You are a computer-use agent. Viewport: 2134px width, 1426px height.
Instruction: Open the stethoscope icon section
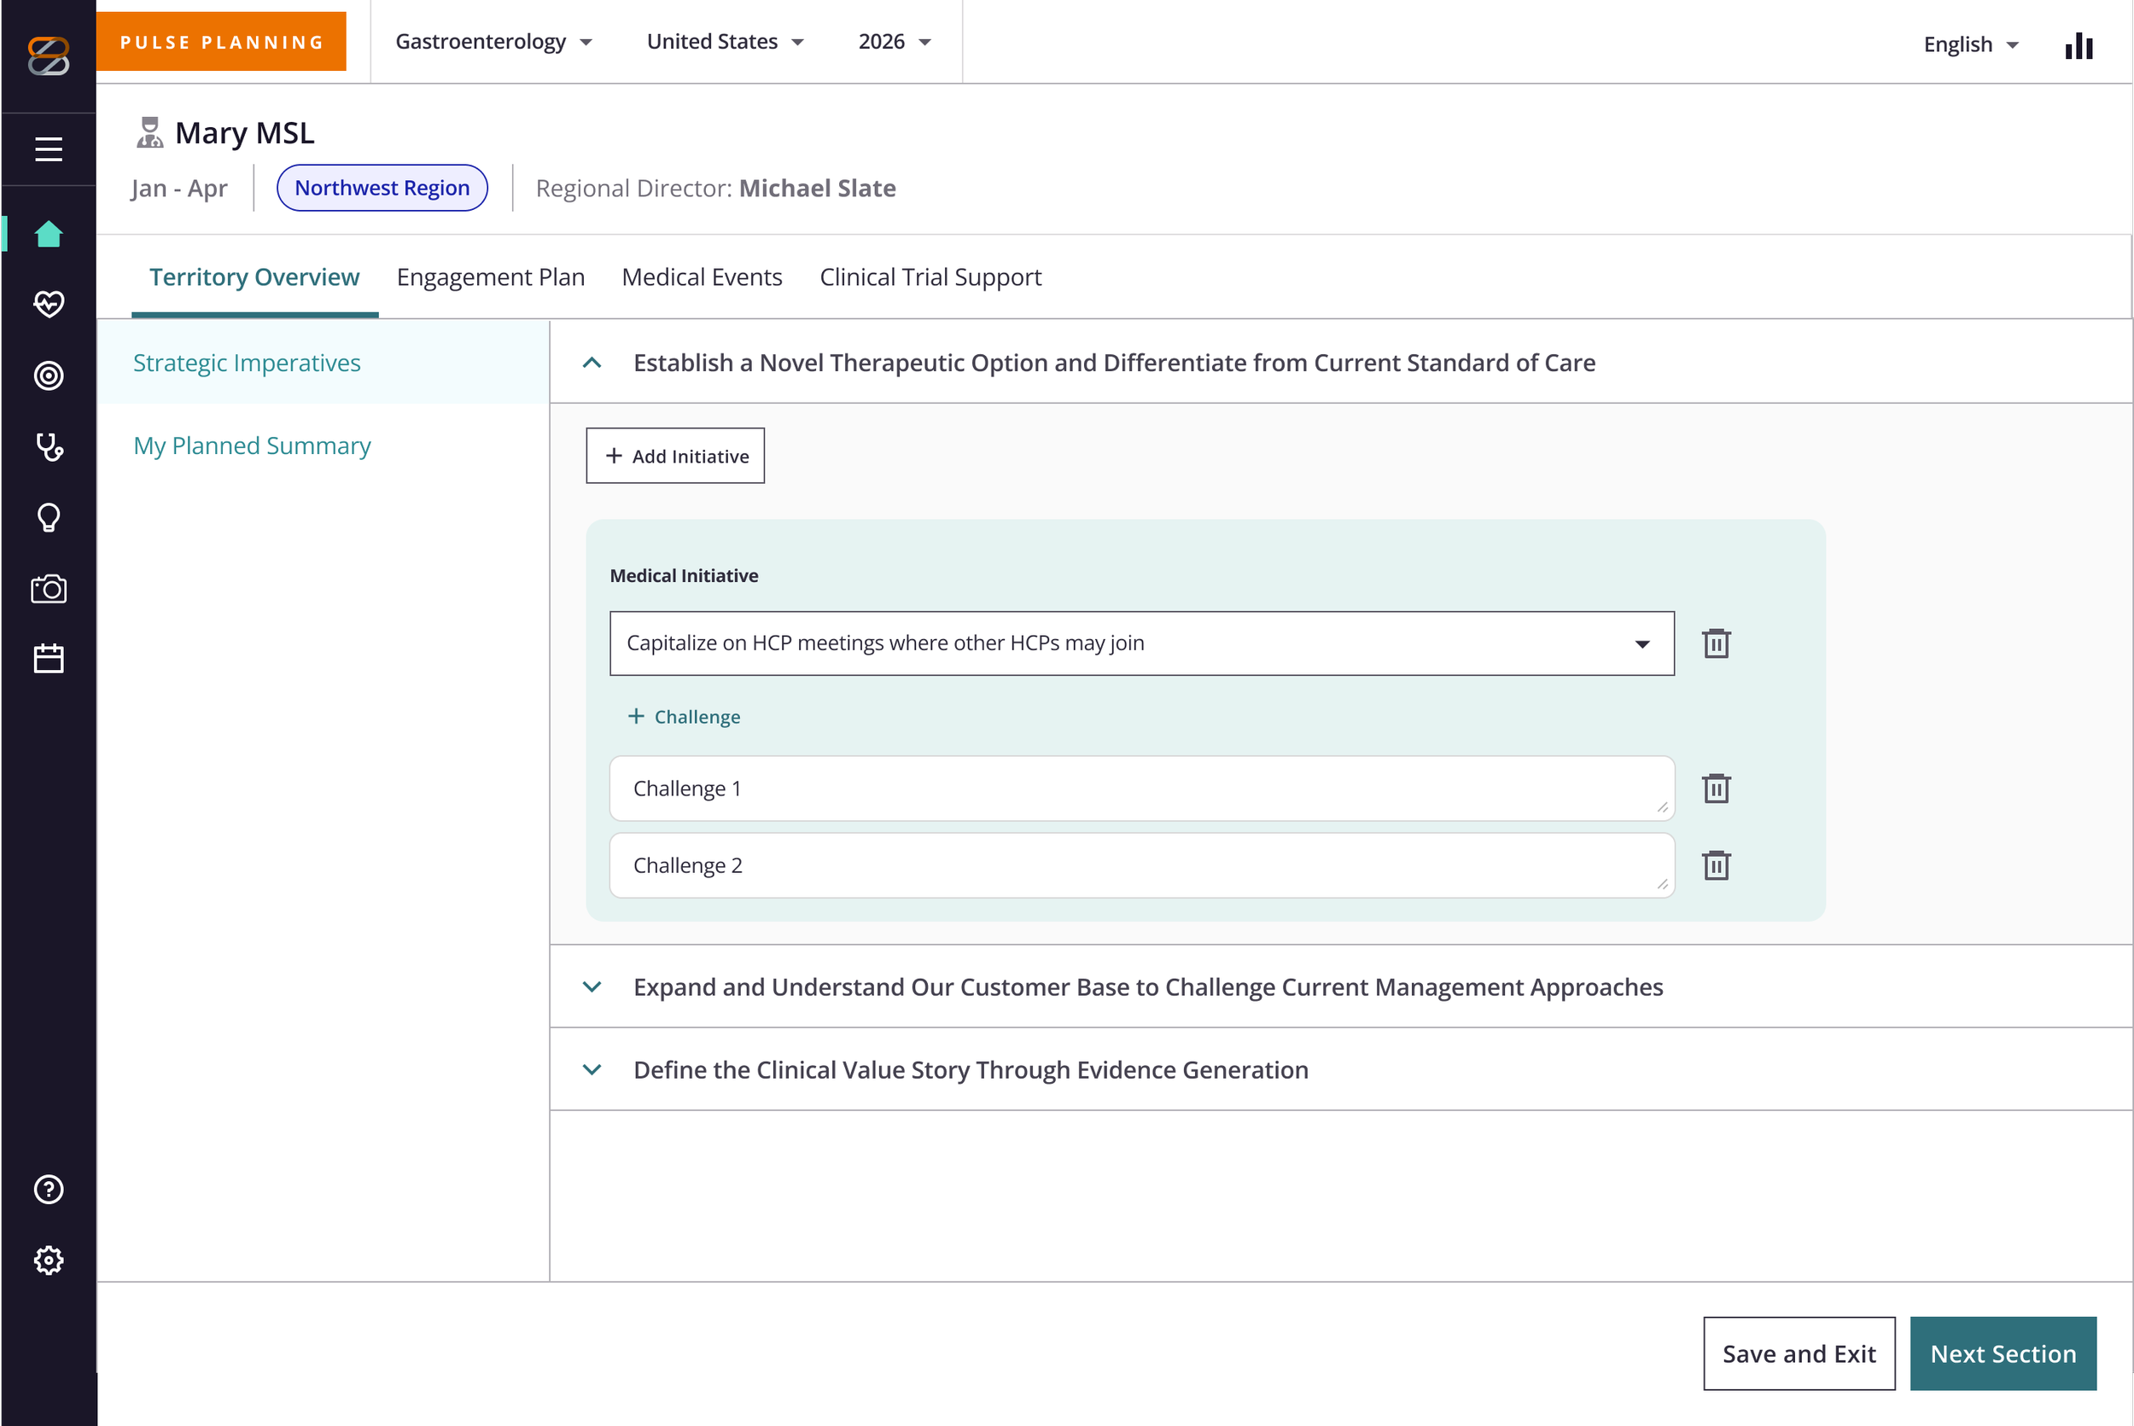[x=48, y=446]
